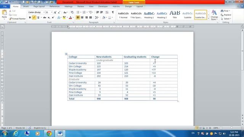The width and height of the screenshot is (244, 137).
Task: Click Replace button
Action: point(226,15)
